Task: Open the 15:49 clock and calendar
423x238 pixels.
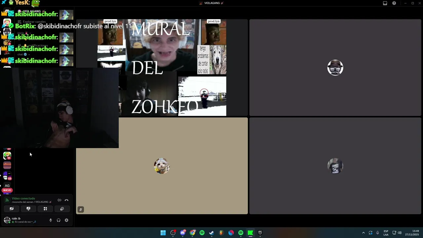Action: (413, 233)
